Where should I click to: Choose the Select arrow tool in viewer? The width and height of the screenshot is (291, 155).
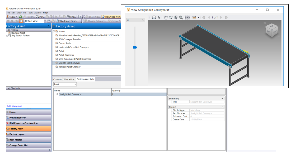(159, 17)
